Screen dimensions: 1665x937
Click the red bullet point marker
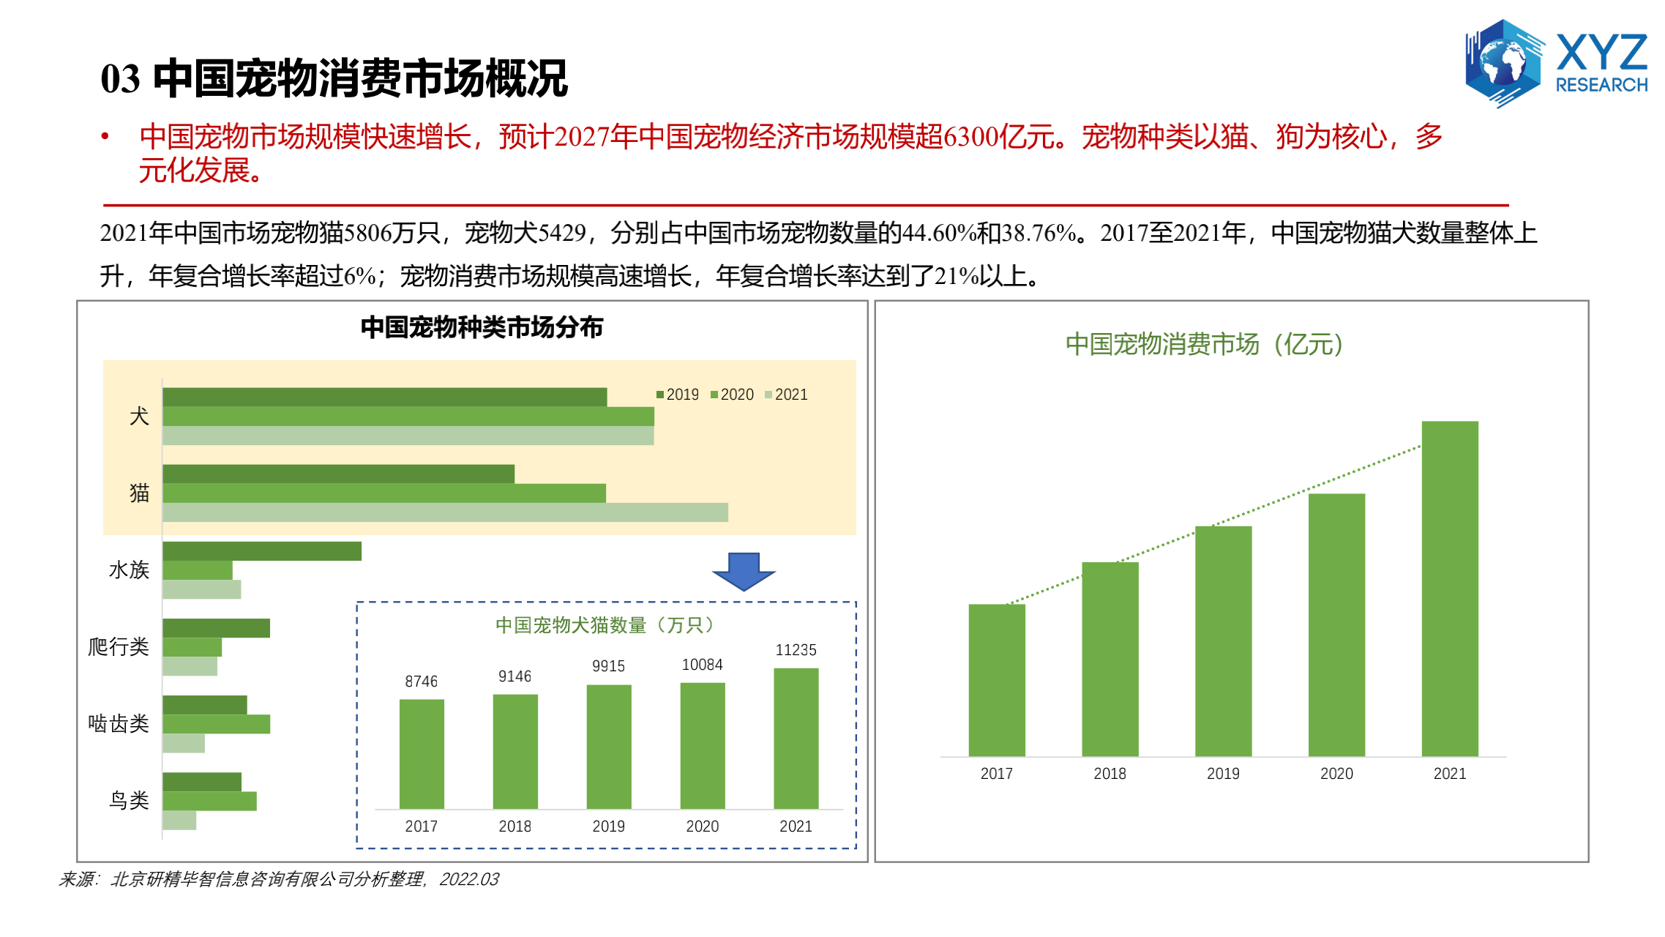pos(105,136)
